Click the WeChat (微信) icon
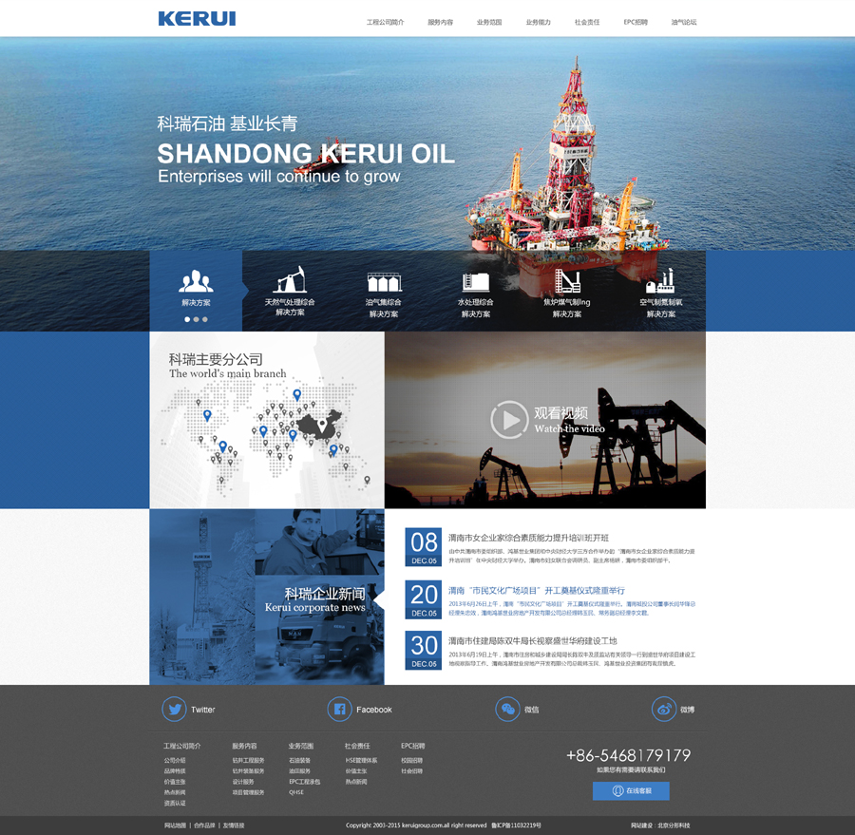This screenshot has width=855, height=835. pos(507,709)
